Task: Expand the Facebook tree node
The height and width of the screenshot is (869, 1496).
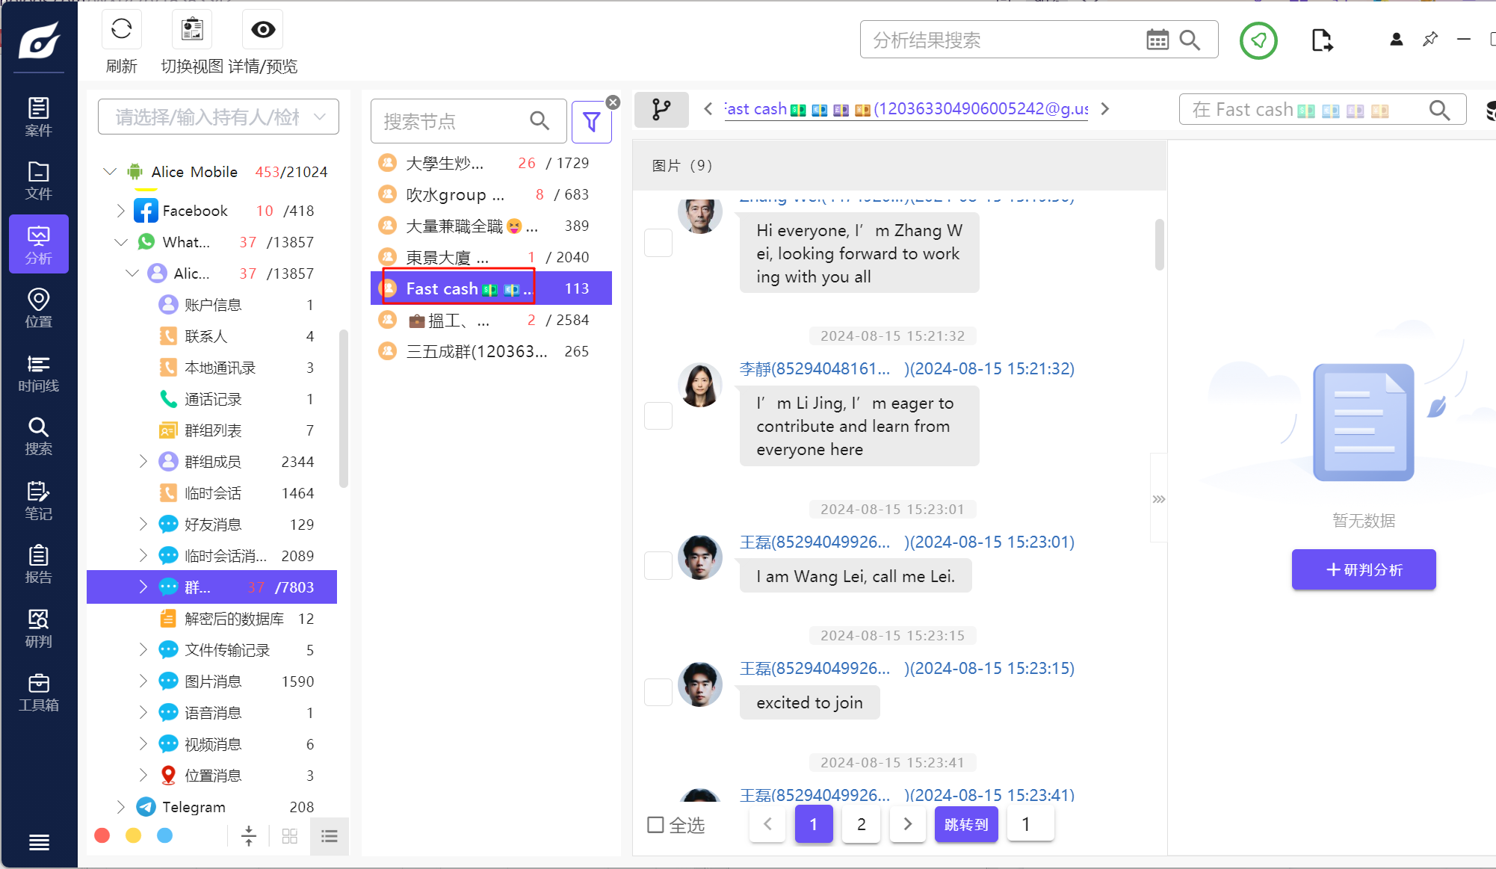Action: coord(120,211)
